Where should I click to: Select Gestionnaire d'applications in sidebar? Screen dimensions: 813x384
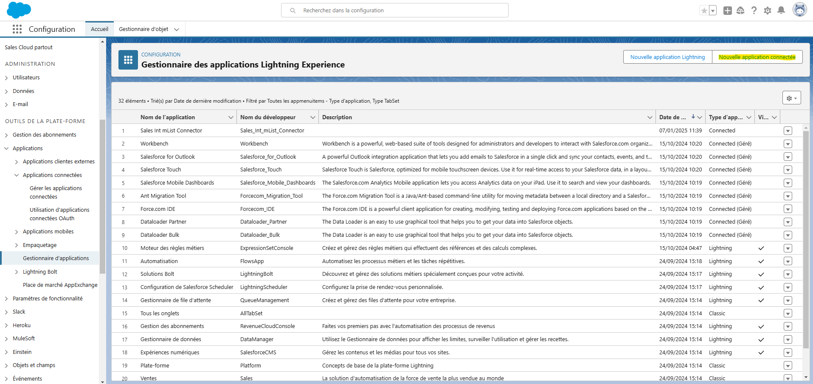[x=56, y=258]
